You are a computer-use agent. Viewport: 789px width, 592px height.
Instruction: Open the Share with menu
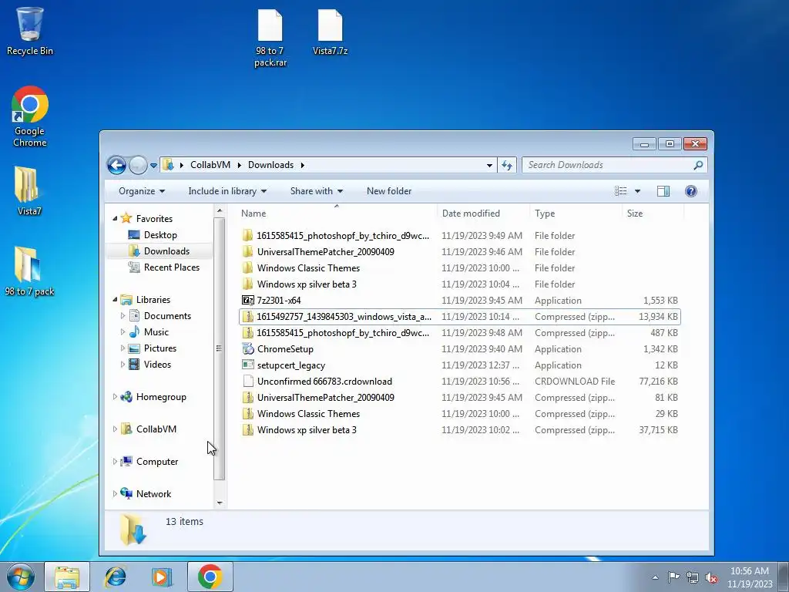316,191
